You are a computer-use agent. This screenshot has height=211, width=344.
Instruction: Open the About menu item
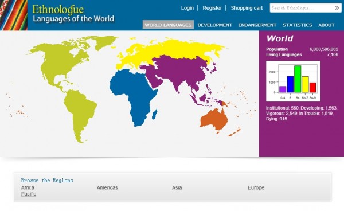point(326,25)
